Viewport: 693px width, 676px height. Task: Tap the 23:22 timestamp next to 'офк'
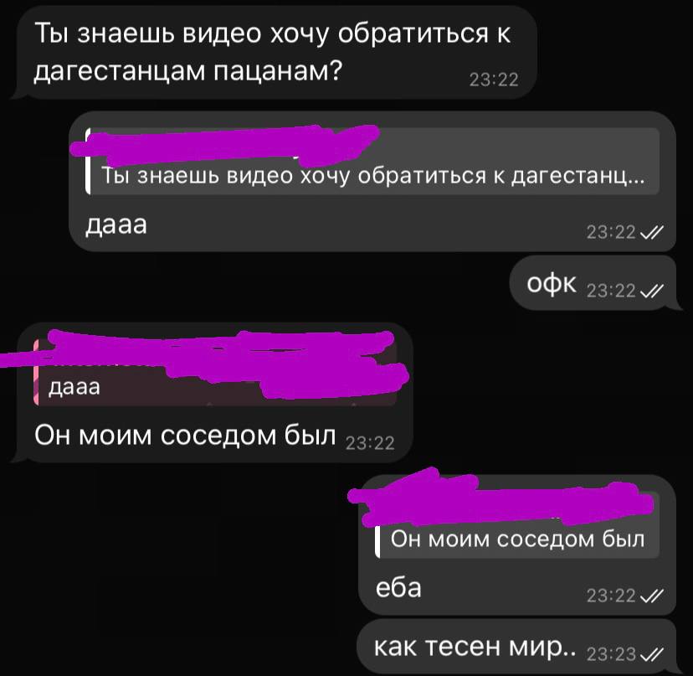click(611, 291)
